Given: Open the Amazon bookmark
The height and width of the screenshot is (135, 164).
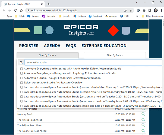Looking at the screenshot, I should point(111,16).
